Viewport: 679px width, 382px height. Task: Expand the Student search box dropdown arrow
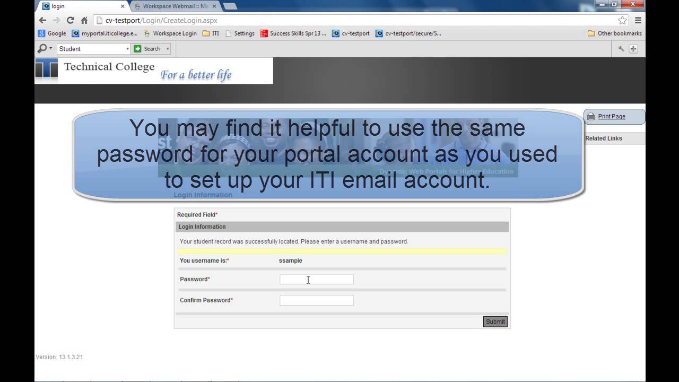pos(127,48)
